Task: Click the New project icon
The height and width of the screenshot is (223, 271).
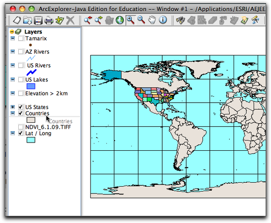Action: 17,20
